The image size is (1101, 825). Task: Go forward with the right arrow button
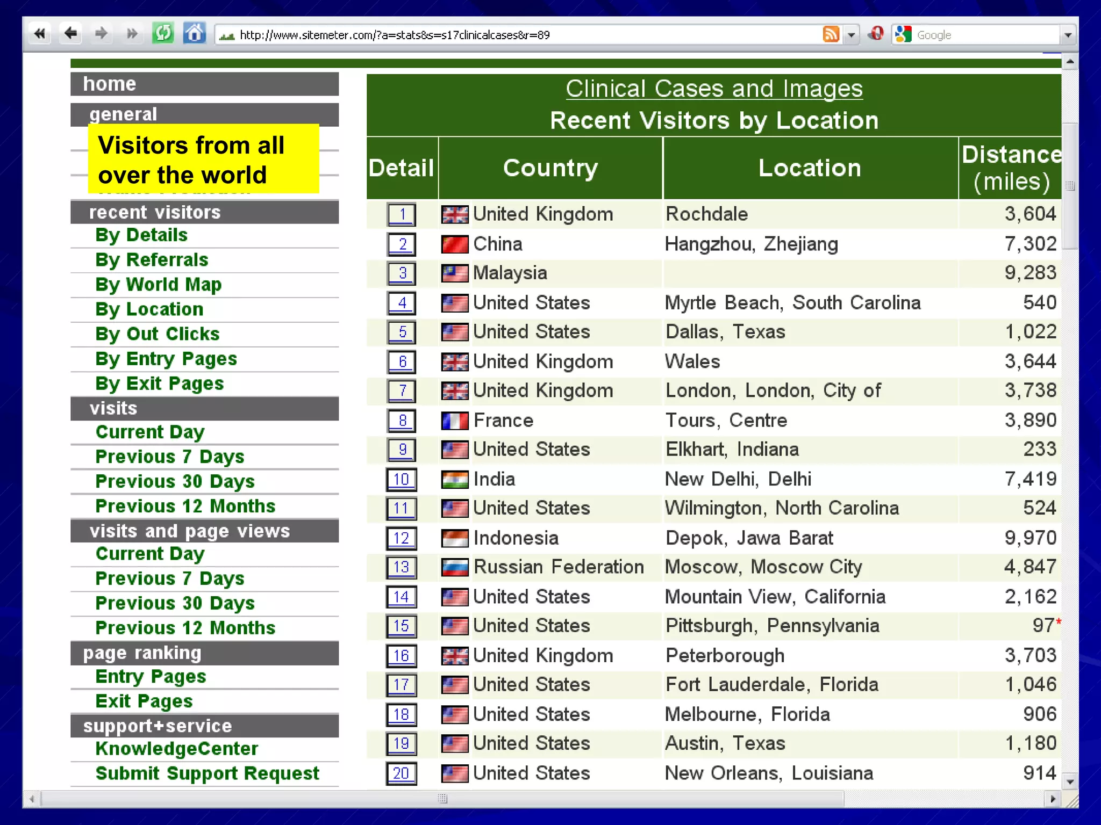click(101, 34)
